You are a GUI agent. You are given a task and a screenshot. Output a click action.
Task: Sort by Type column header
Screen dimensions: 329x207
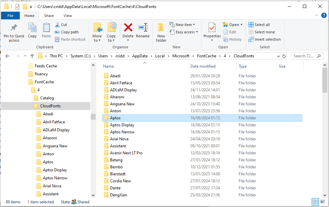243,66
